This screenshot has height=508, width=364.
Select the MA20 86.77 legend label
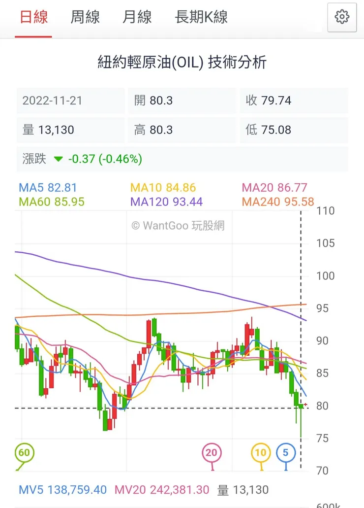[274, 188]
